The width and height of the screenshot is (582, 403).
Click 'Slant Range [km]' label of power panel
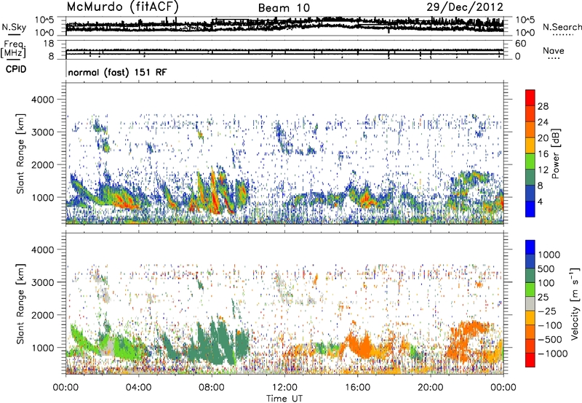tap(21, 153)
